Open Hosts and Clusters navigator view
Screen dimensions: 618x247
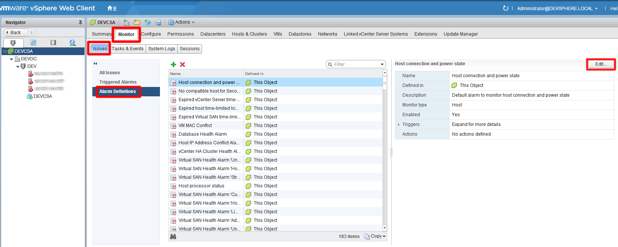13,43
